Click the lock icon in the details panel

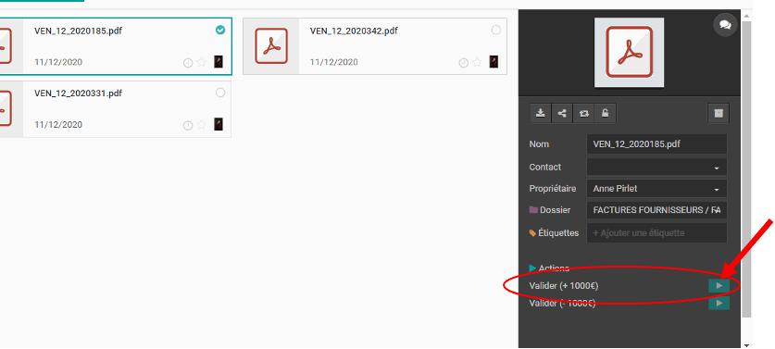click(605, 113)
